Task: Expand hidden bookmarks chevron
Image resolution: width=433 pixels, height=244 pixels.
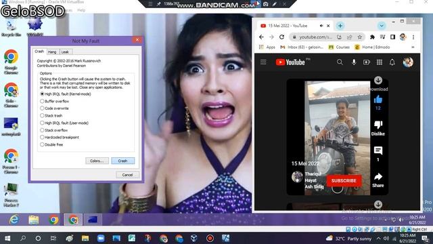Action: point(413,47)
